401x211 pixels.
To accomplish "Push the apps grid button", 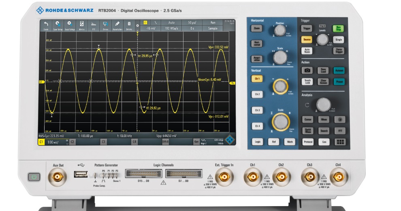I will [x=340, y=142].
